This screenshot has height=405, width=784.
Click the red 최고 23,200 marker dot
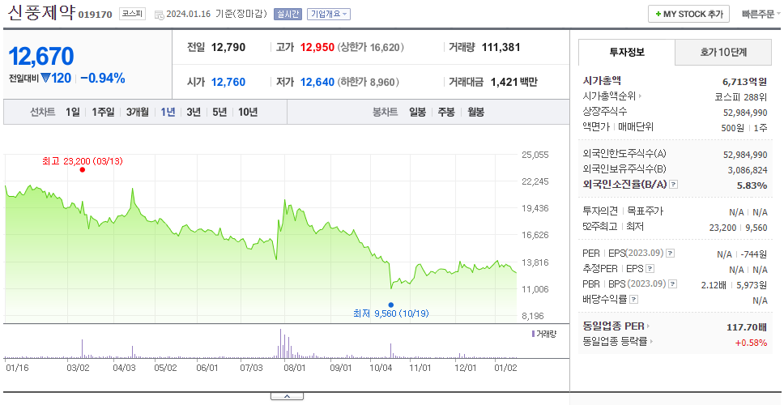click(x=83, y=170)
